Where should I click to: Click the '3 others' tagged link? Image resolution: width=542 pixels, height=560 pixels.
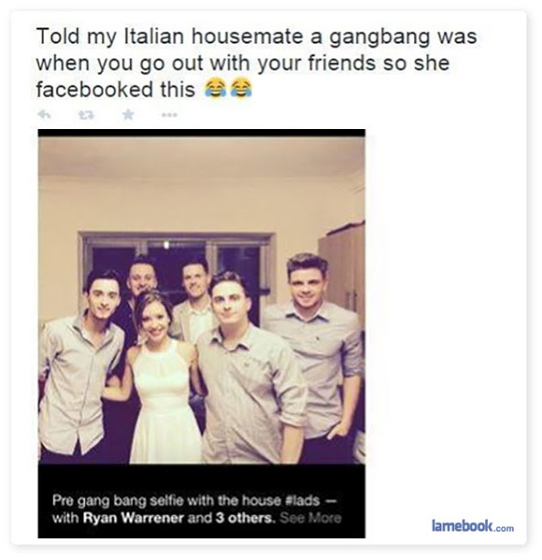(245, 518)
